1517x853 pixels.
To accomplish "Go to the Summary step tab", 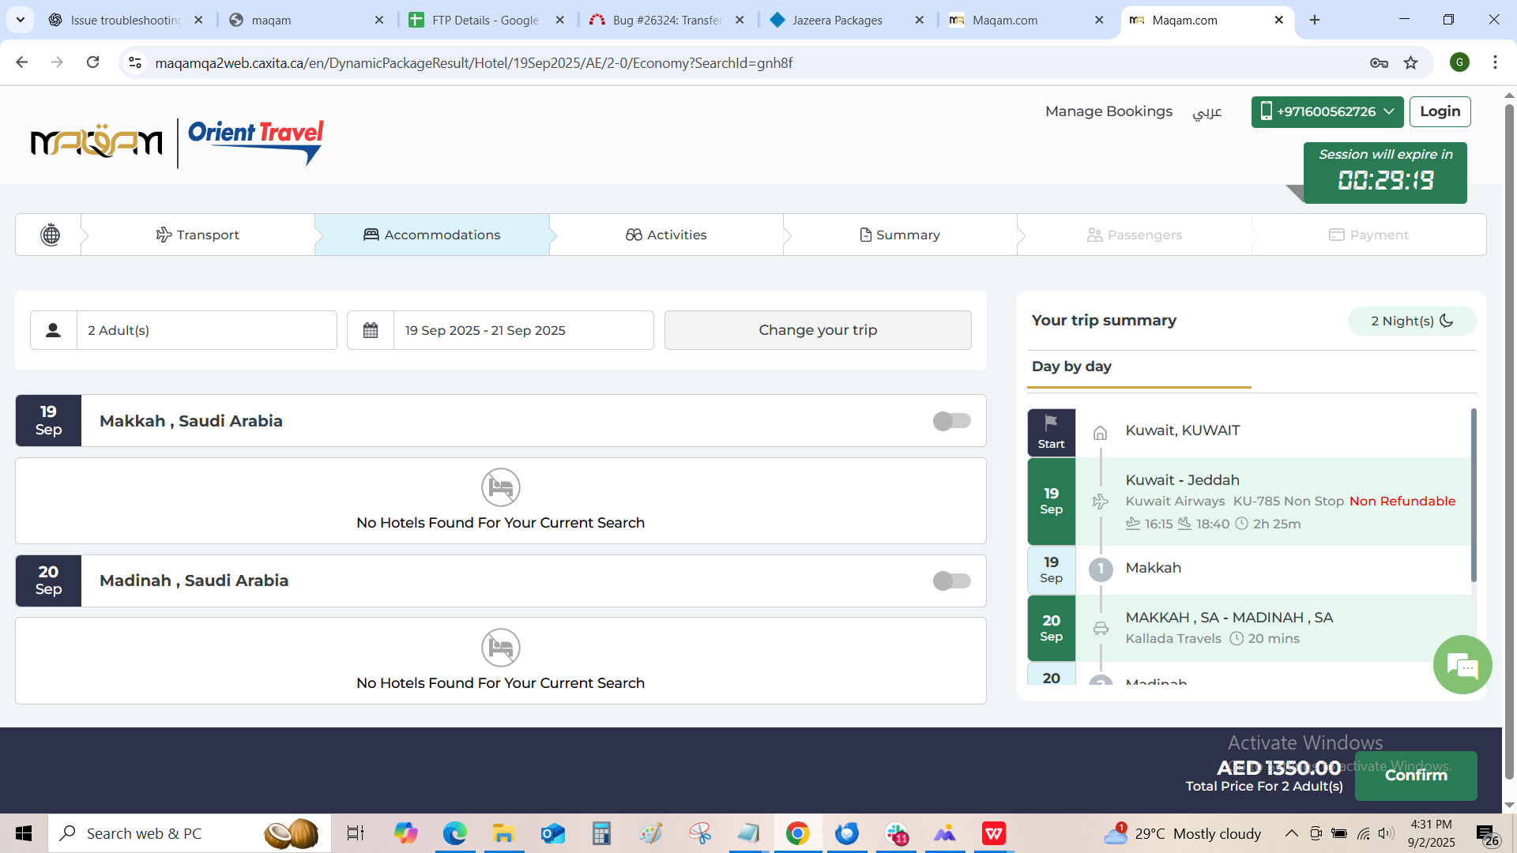I will click(x=900, y=235).
